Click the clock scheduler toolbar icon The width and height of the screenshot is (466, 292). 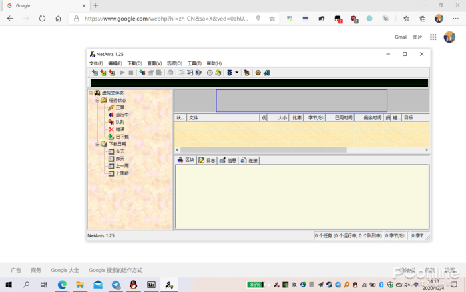pyautogui.click(x=210, y=73)
